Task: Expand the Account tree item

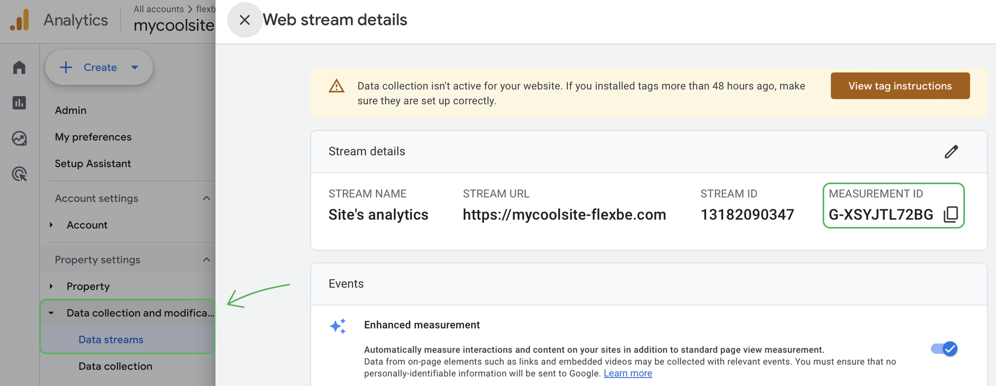Action: 51,225
